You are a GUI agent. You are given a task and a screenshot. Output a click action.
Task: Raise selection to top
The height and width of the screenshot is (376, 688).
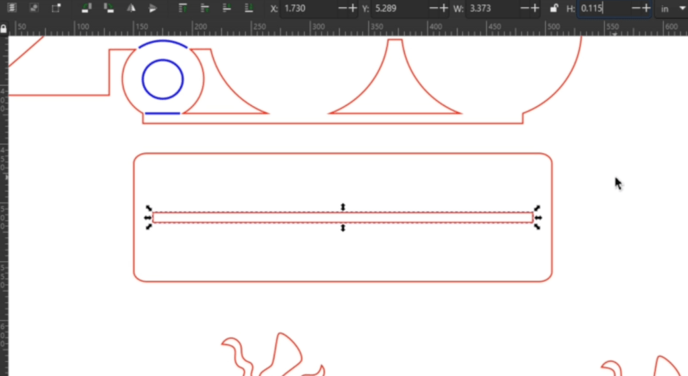(x=183, y=8)
